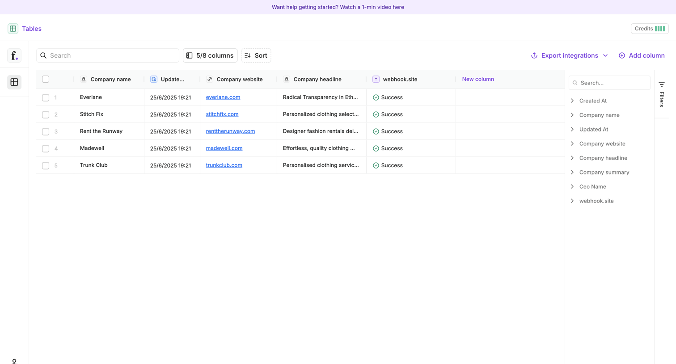
Task: Open the madewell.com link
Action: [224, 148]
